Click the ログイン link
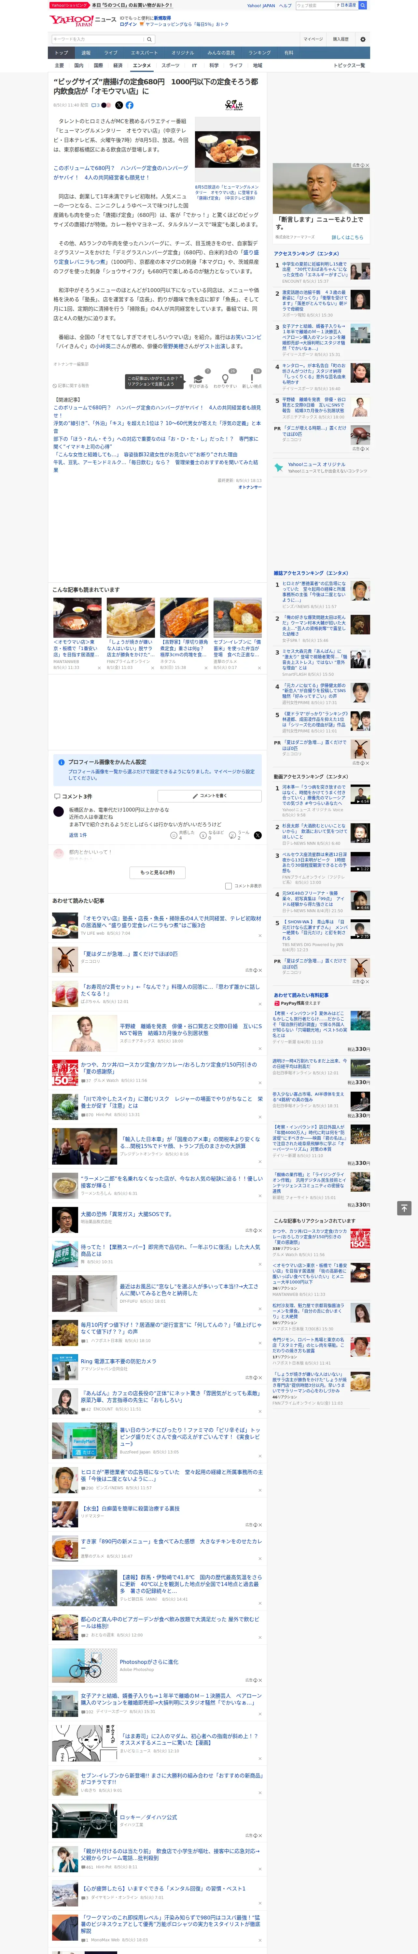 128,24
